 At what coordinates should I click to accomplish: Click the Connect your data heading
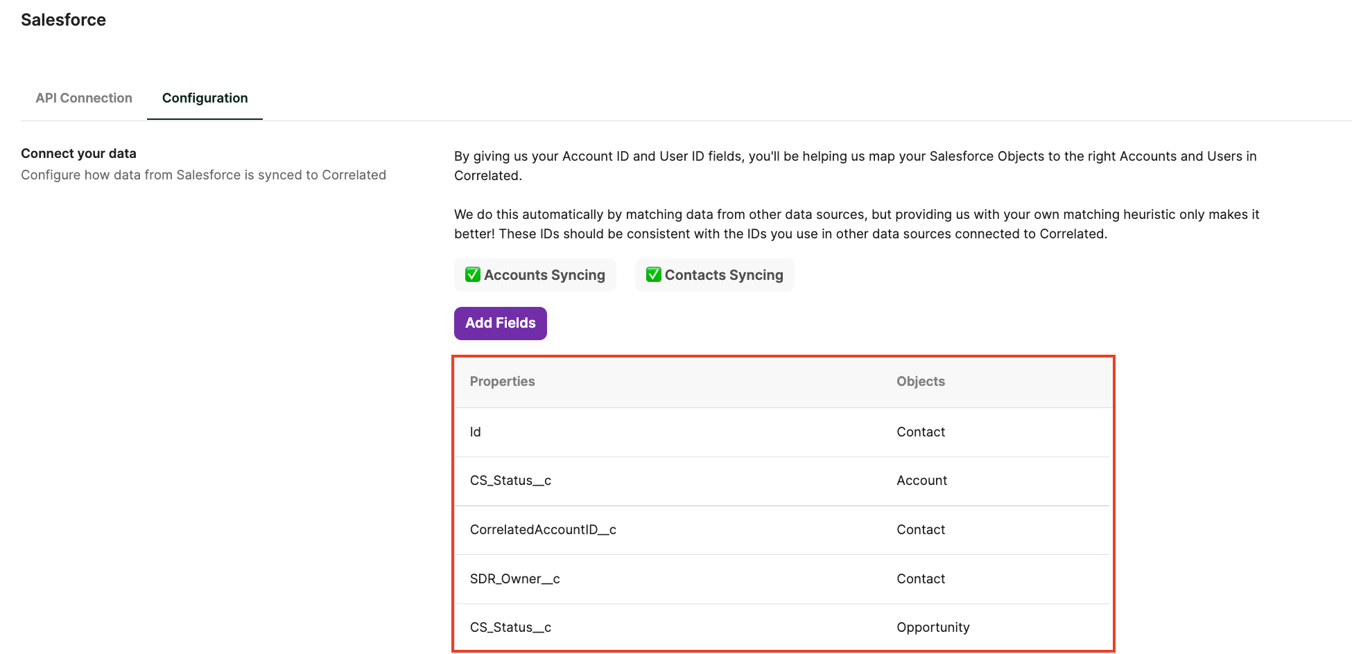tap(78, 154)
